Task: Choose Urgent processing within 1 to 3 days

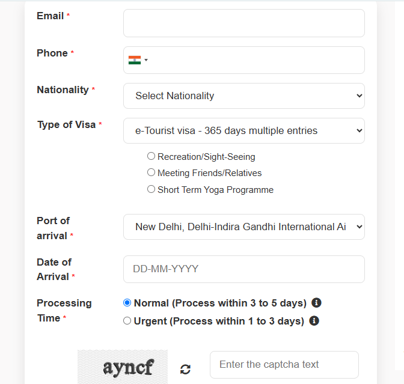Action: tap(127, 321)
